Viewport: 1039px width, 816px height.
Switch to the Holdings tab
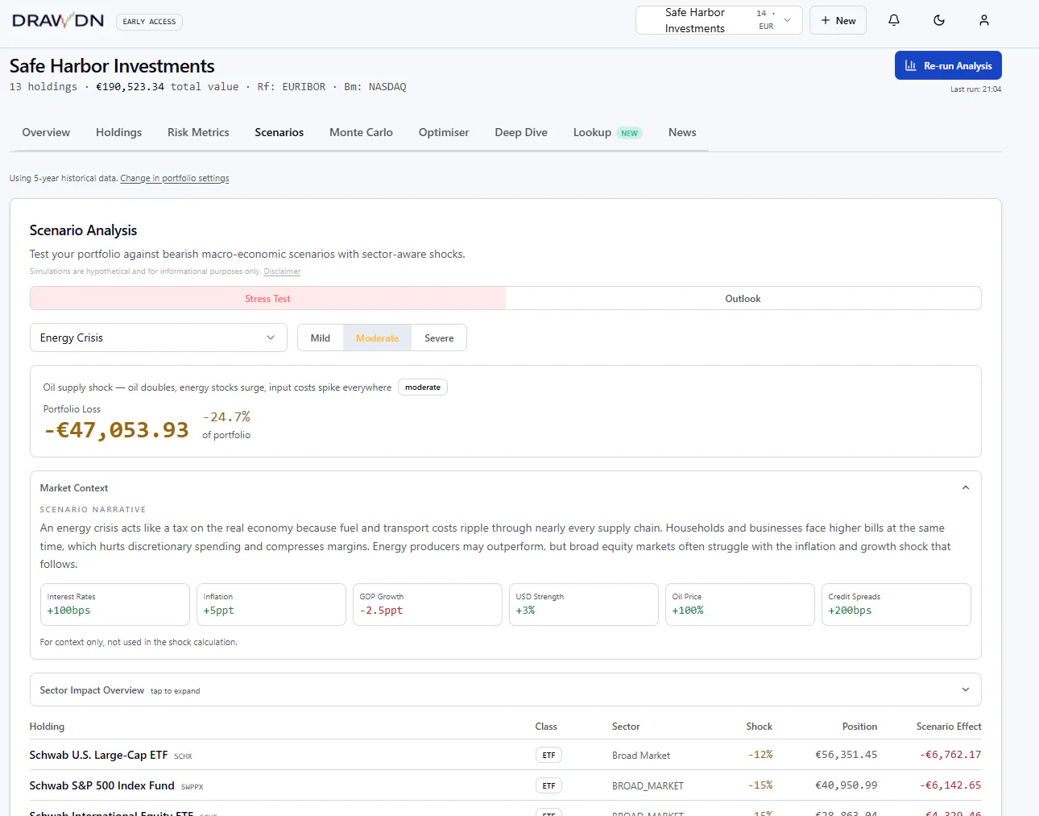118,132
